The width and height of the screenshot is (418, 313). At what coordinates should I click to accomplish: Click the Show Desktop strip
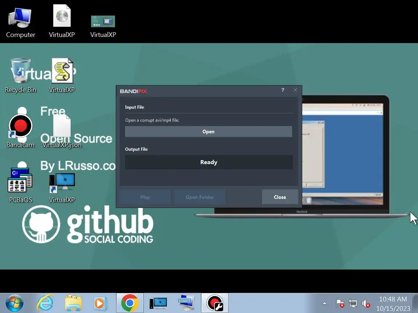[415, 303]
